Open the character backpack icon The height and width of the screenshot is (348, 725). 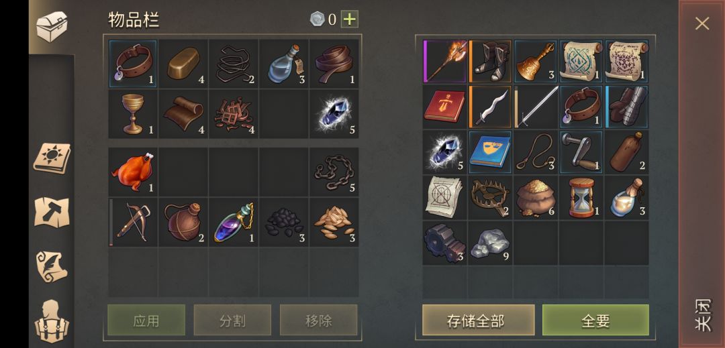coord(52,322)
